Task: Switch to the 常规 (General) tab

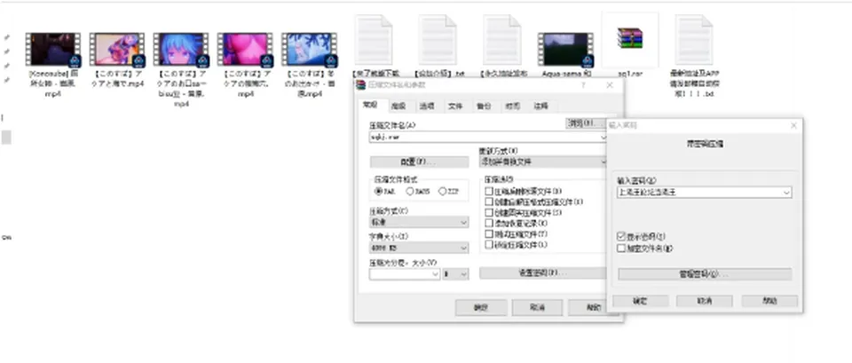Action: click(x=371, y=106)
